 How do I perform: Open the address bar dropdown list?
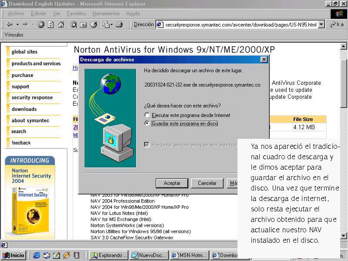click(321, 24)
